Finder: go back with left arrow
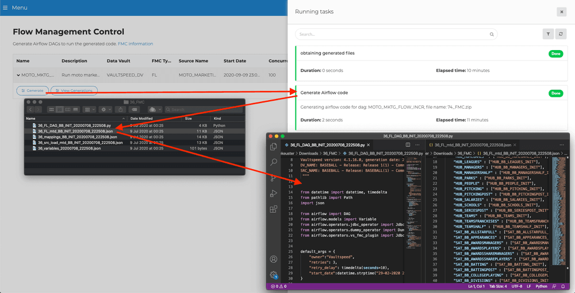 click(30, 109)
